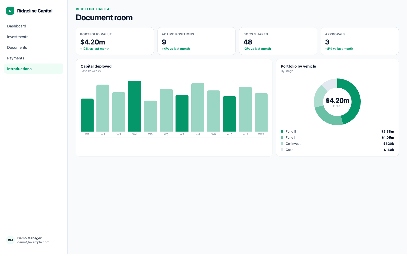Click the dark green W7 bar

[182, 113]
